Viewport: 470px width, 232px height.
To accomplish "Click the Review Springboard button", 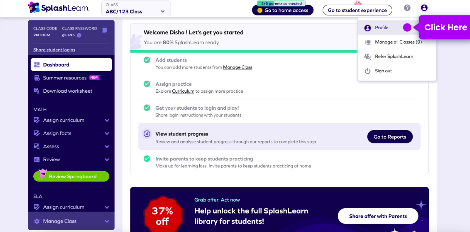I will 71,176.
